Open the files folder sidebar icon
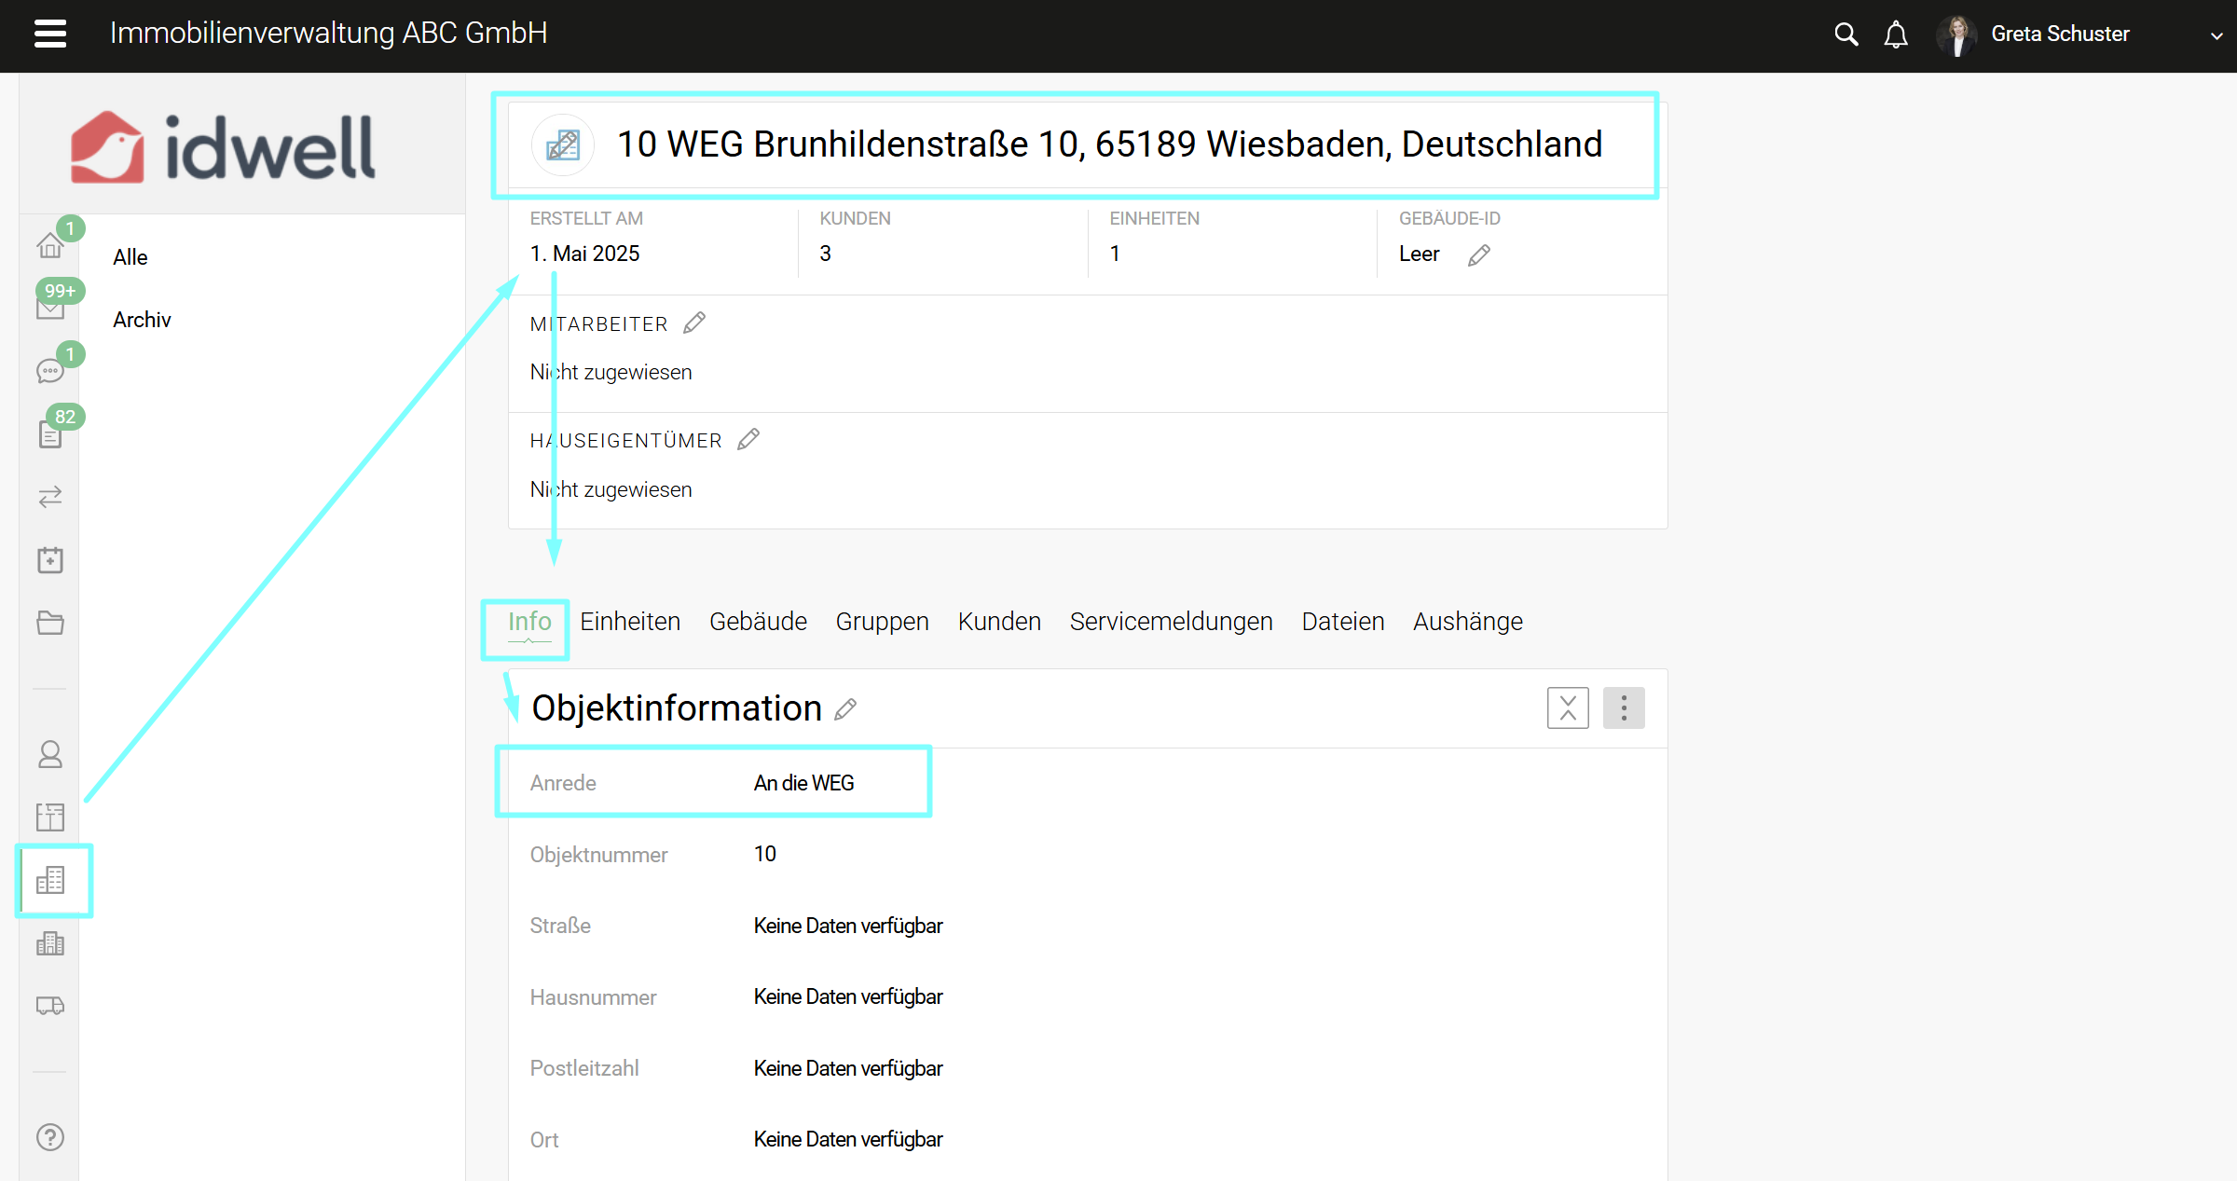2237x1181 pixels. tap(50, 623)
